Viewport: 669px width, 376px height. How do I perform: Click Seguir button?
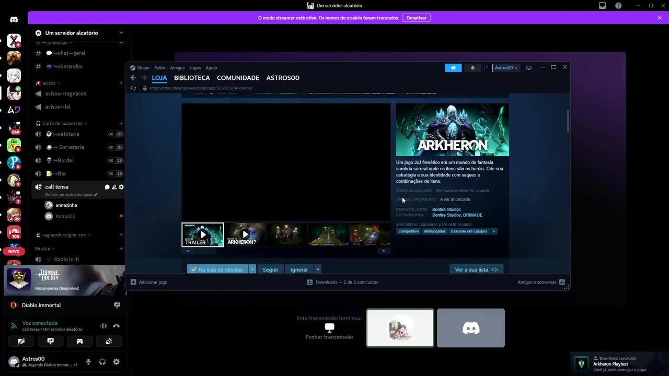[x=270, y=269]
